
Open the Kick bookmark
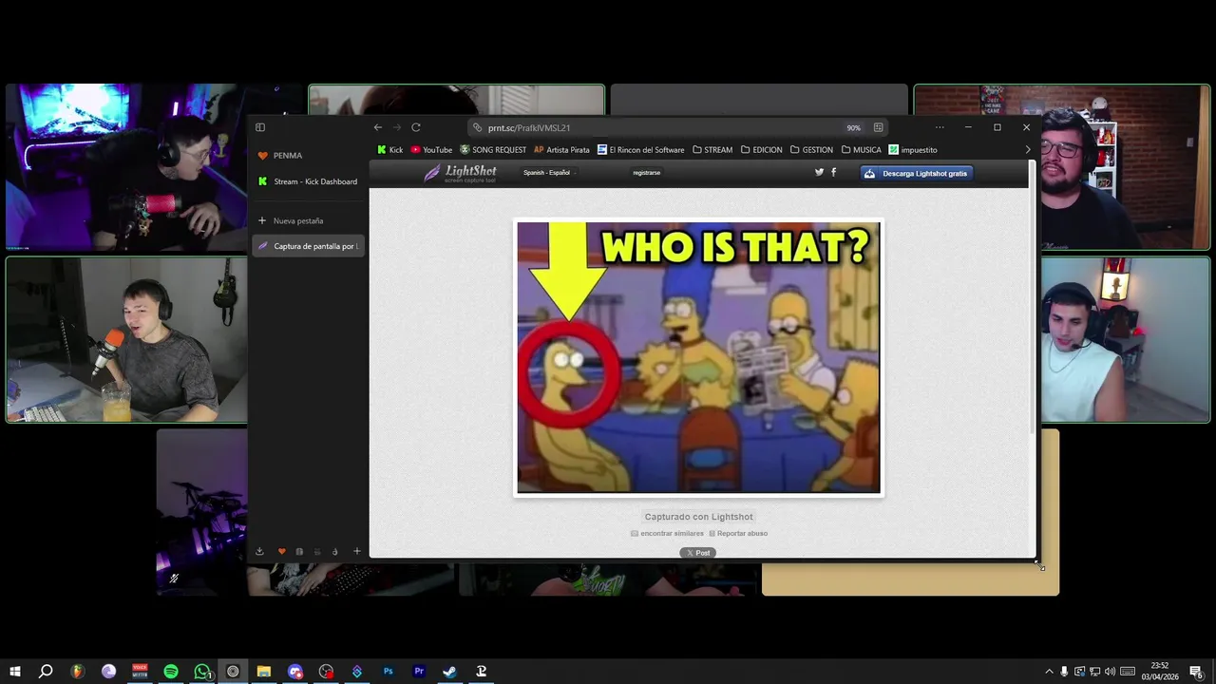click(390, 149)
